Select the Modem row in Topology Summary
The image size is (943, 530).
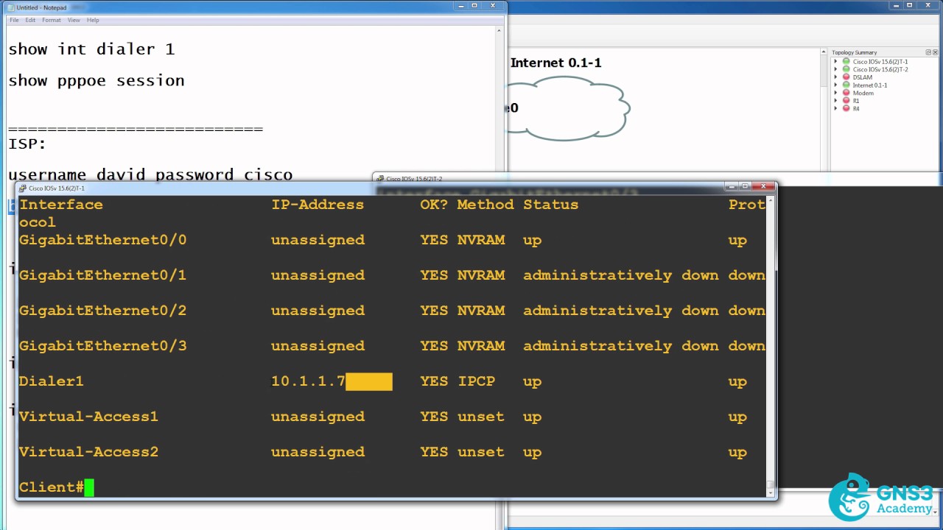click(x=863, y=93)
